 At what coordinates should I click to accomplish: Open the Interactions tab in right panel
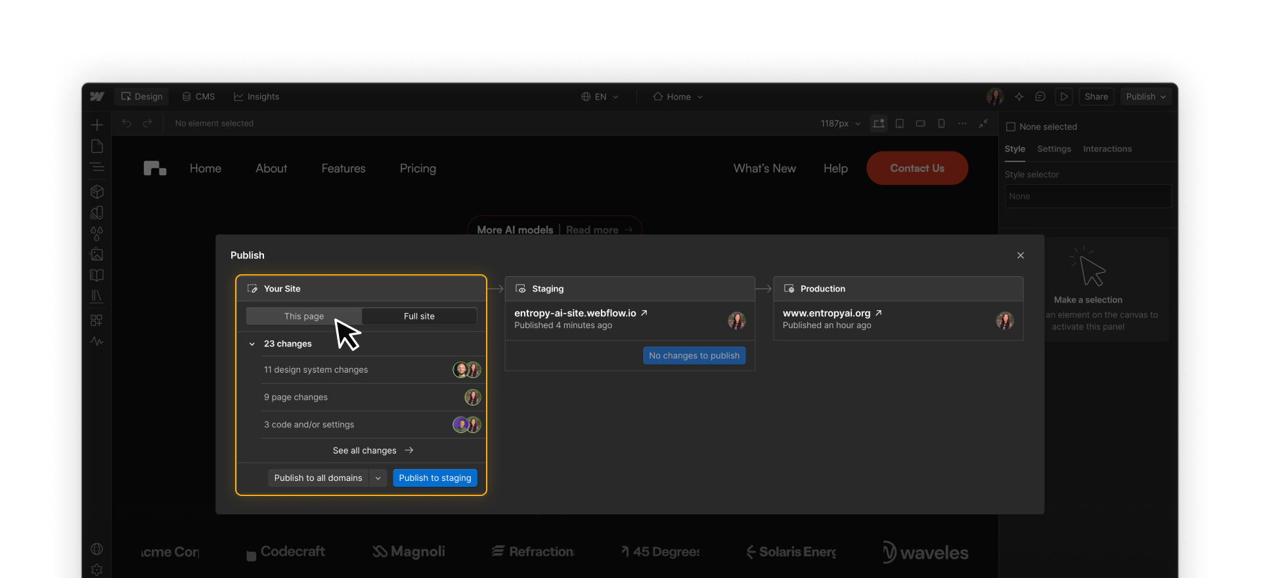coord(1107,149)
